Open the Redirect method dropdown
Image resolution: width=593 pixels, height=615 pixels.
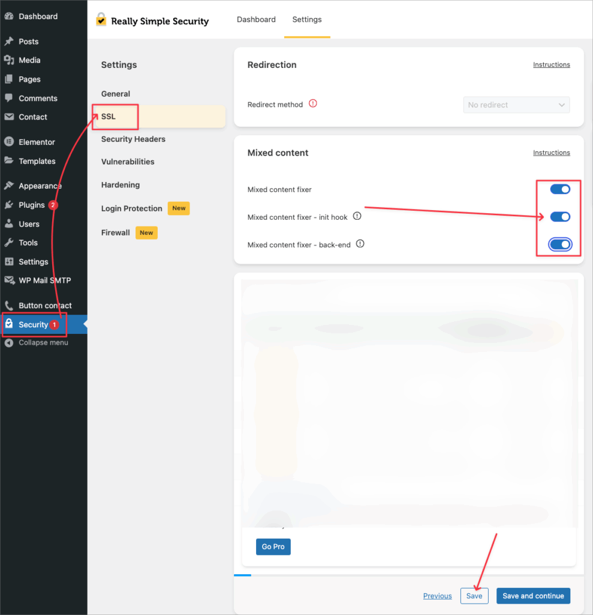click(516, 105)
